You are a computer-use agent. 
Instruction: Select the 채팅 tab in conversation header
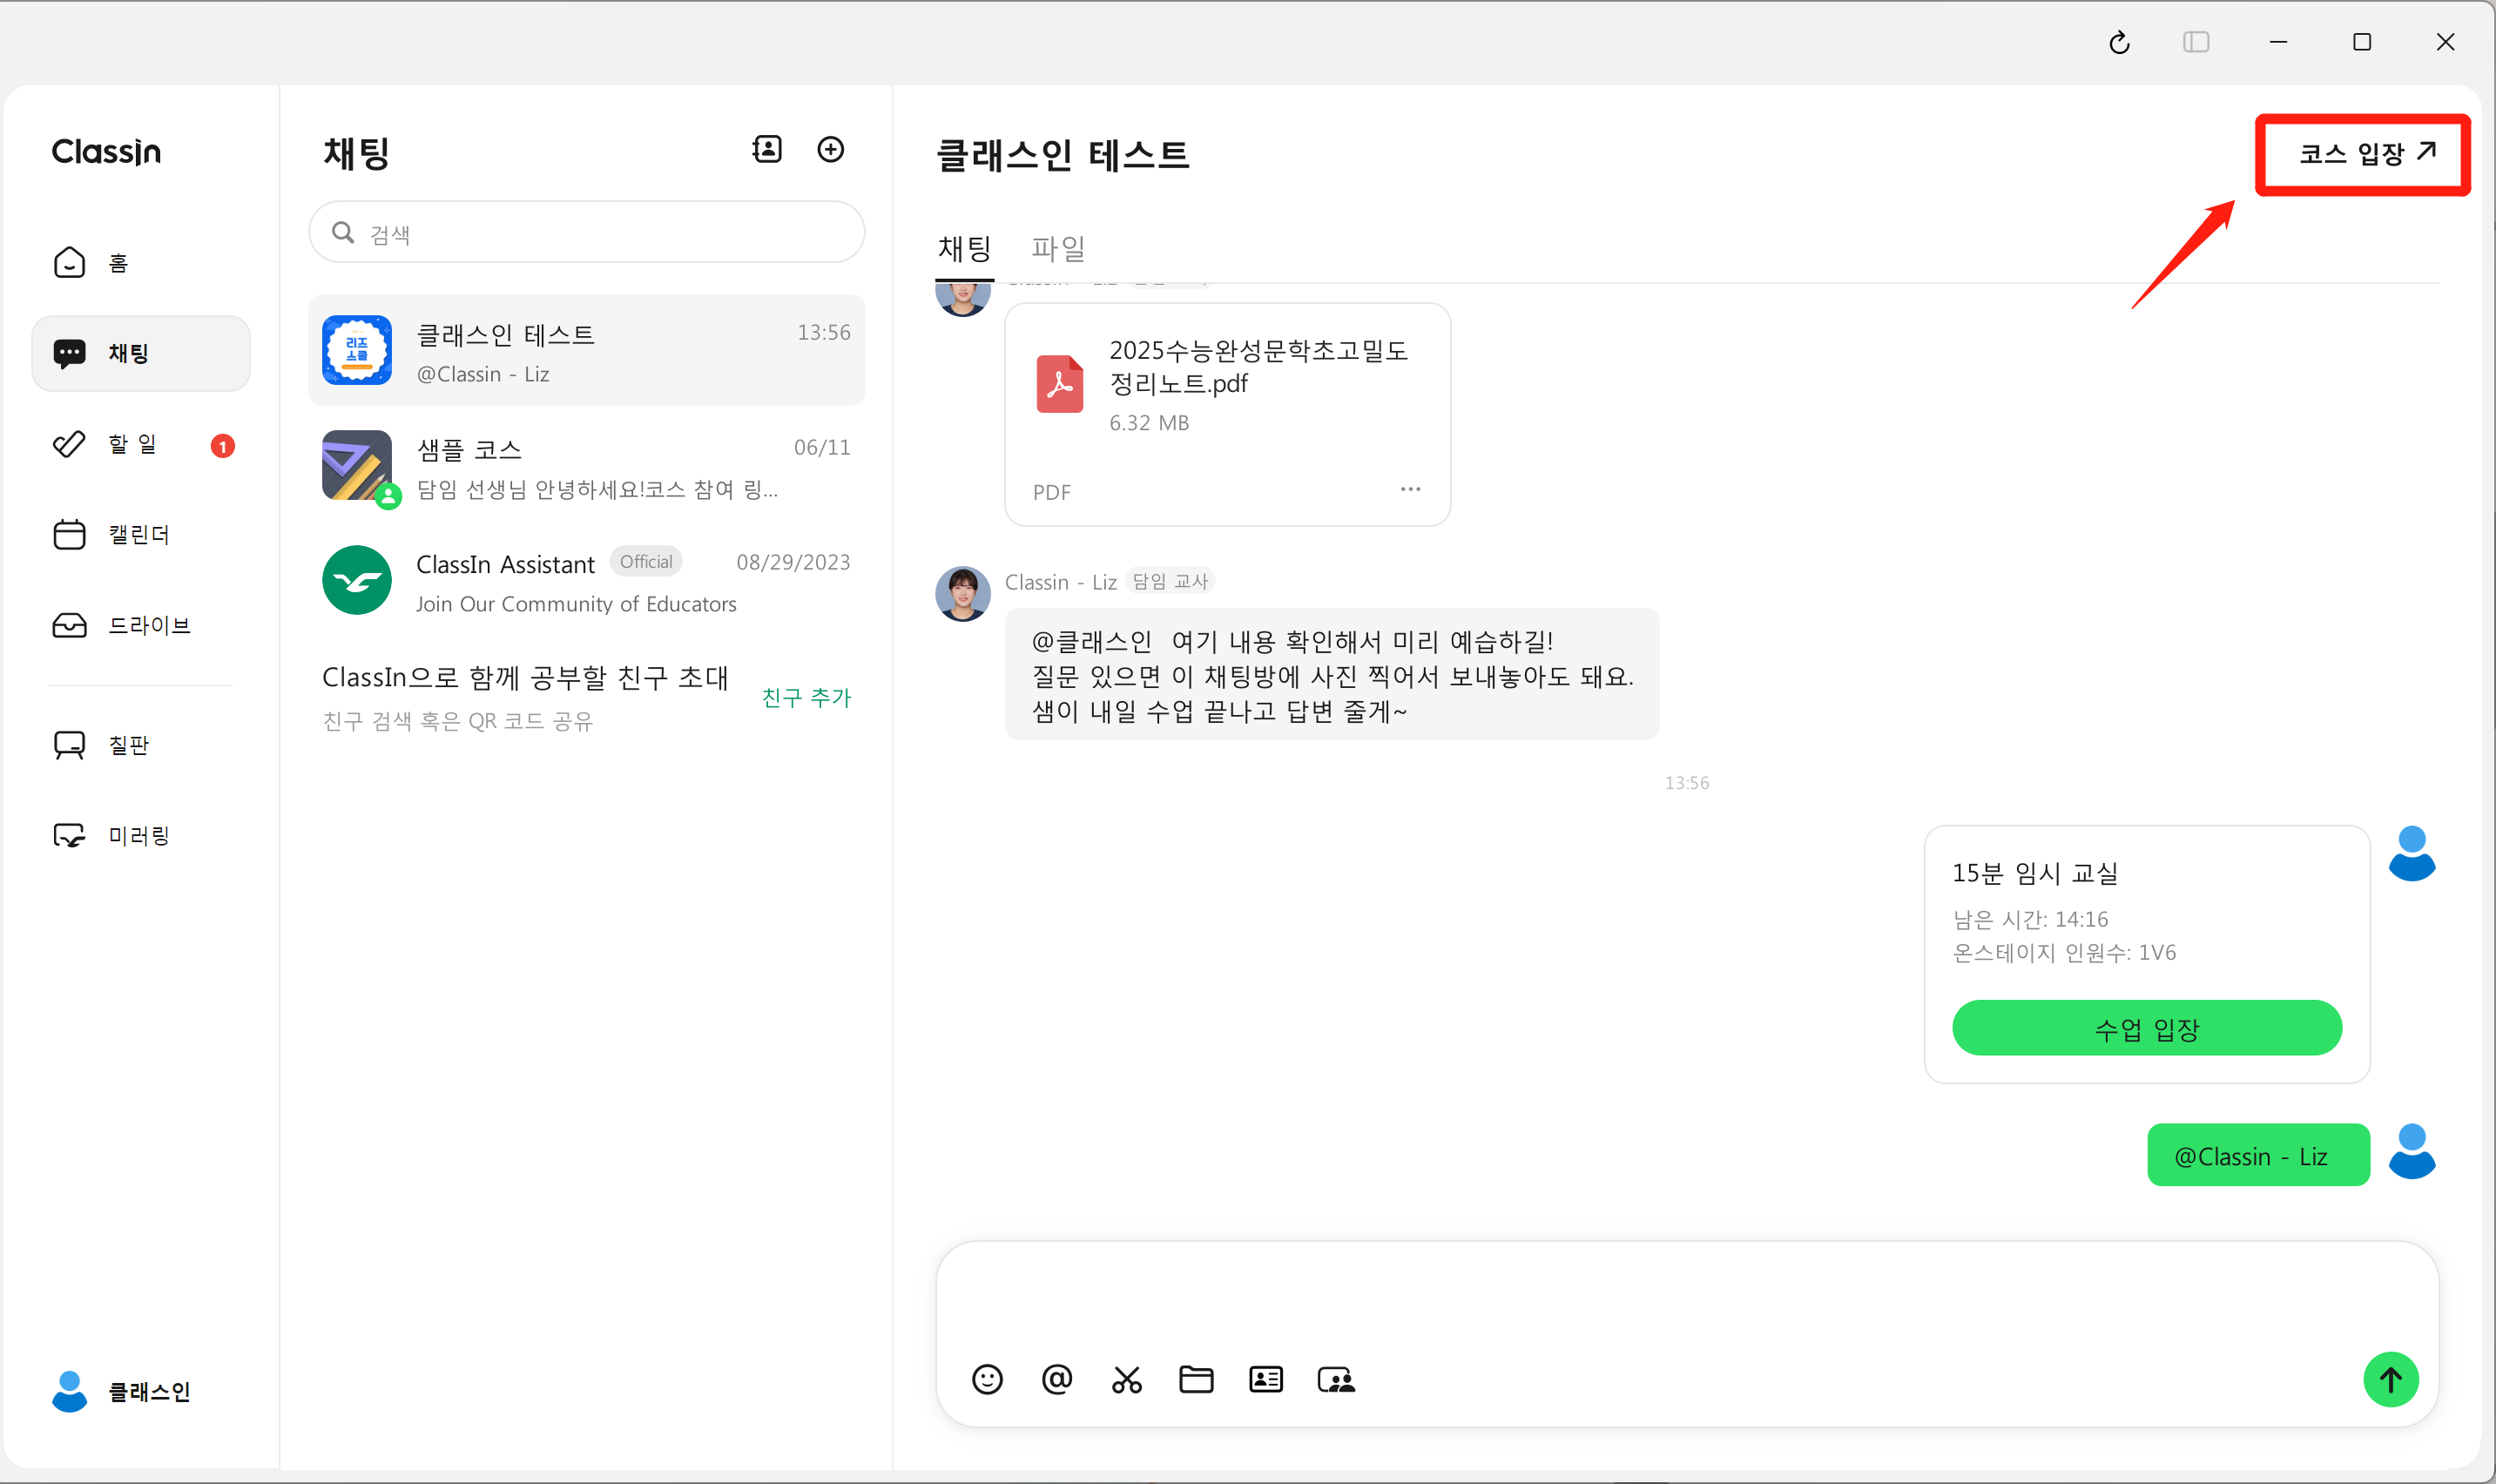(x=964, y=248)
